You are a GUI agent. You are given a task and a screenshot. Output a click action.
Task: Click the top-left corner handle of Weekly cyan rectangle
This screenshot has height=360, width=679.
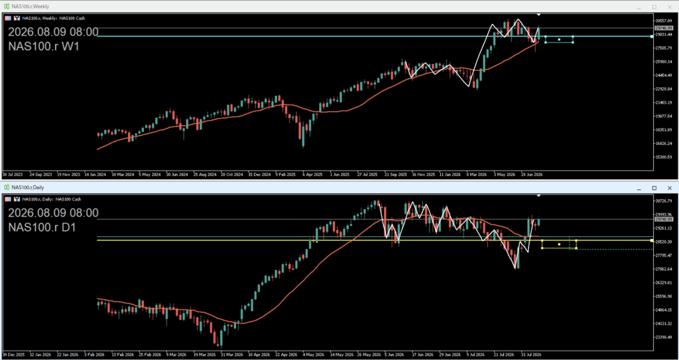545,37
